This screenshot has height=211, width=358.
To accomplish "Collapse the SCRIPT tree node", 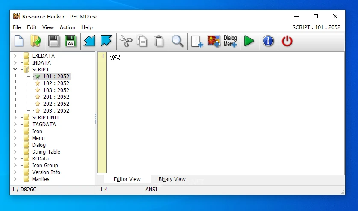I will pos(15,69).
